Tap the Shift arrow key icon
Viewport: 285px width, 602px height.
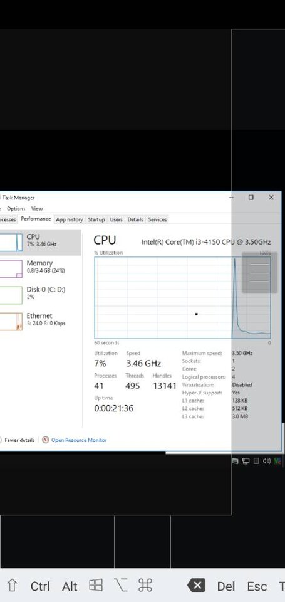pos(13,586)
